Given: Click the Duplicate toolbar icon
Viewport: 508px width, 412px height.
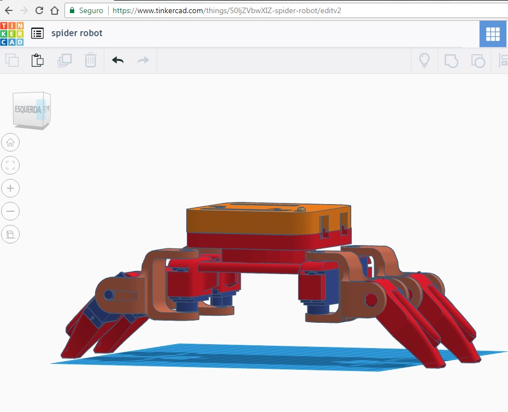Looking at the screenshot, I should 64,60.
